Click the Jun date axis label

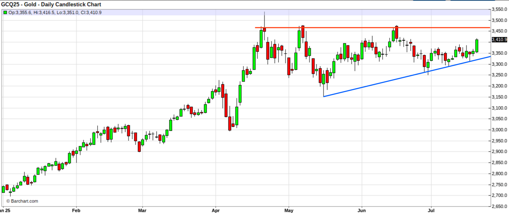tap(362, 210)
